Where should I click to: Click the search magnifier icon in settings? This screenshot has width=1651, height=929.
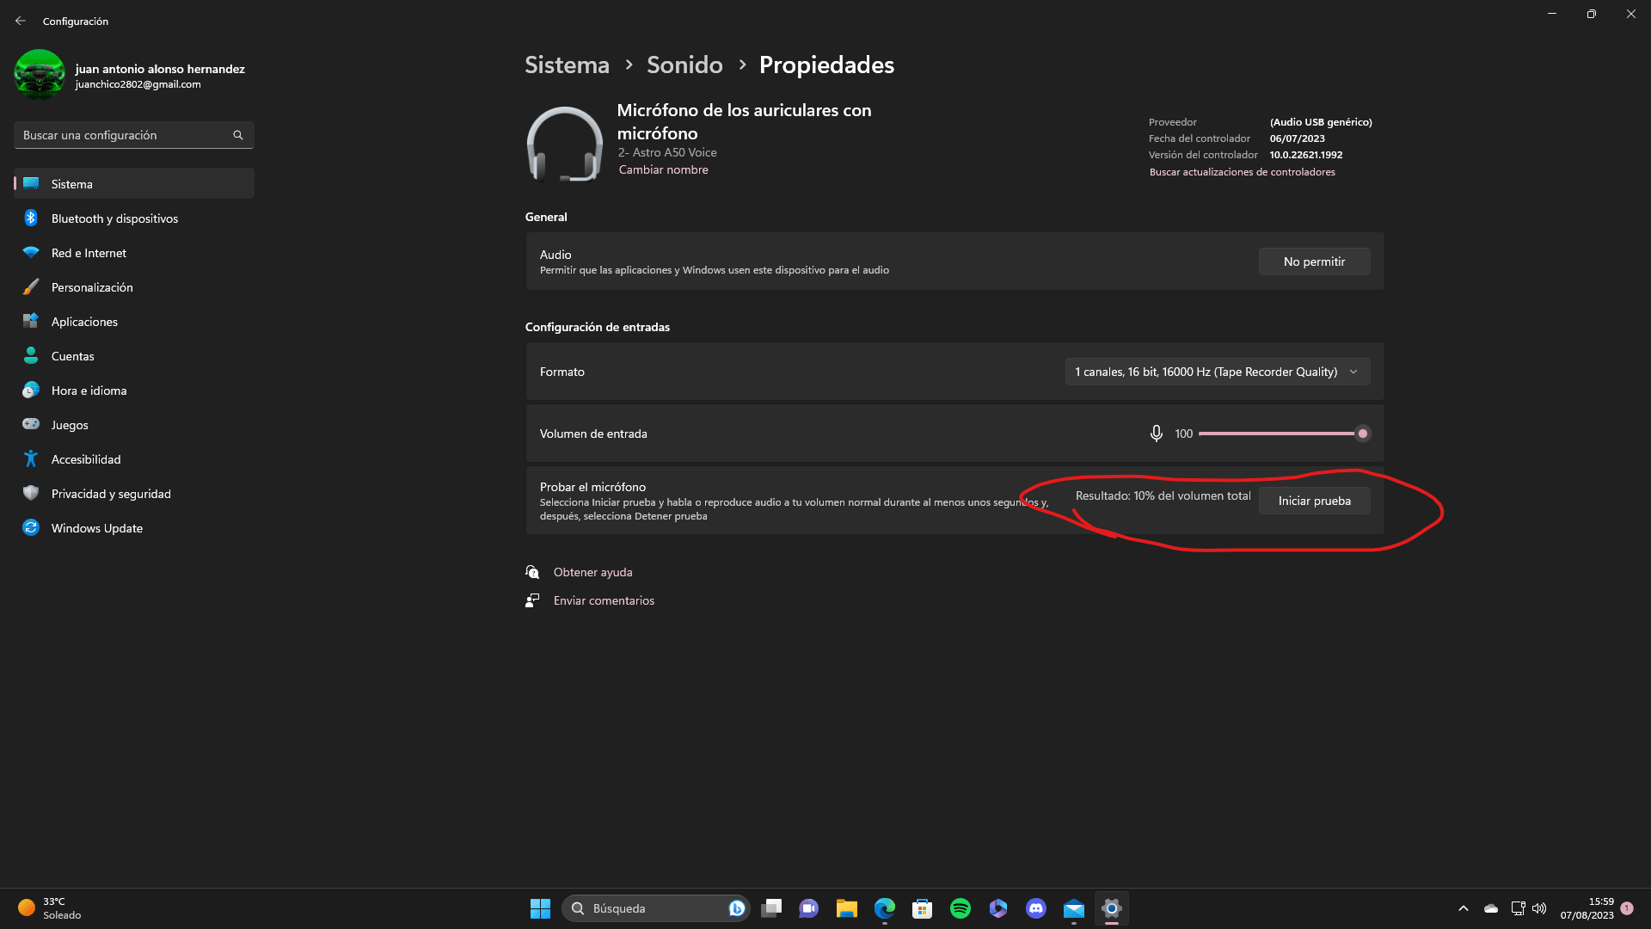click(x=238, y=135)
